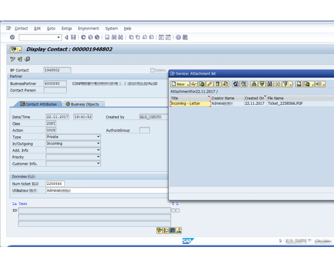Toggle the first checkbox under T column
The image size is (334, 267).
(x=173, y=210)
